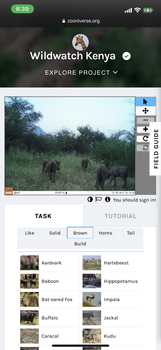Screen dimensions: 161x350
Task: Click the verified project badge
Action: [x=126, y=56]
